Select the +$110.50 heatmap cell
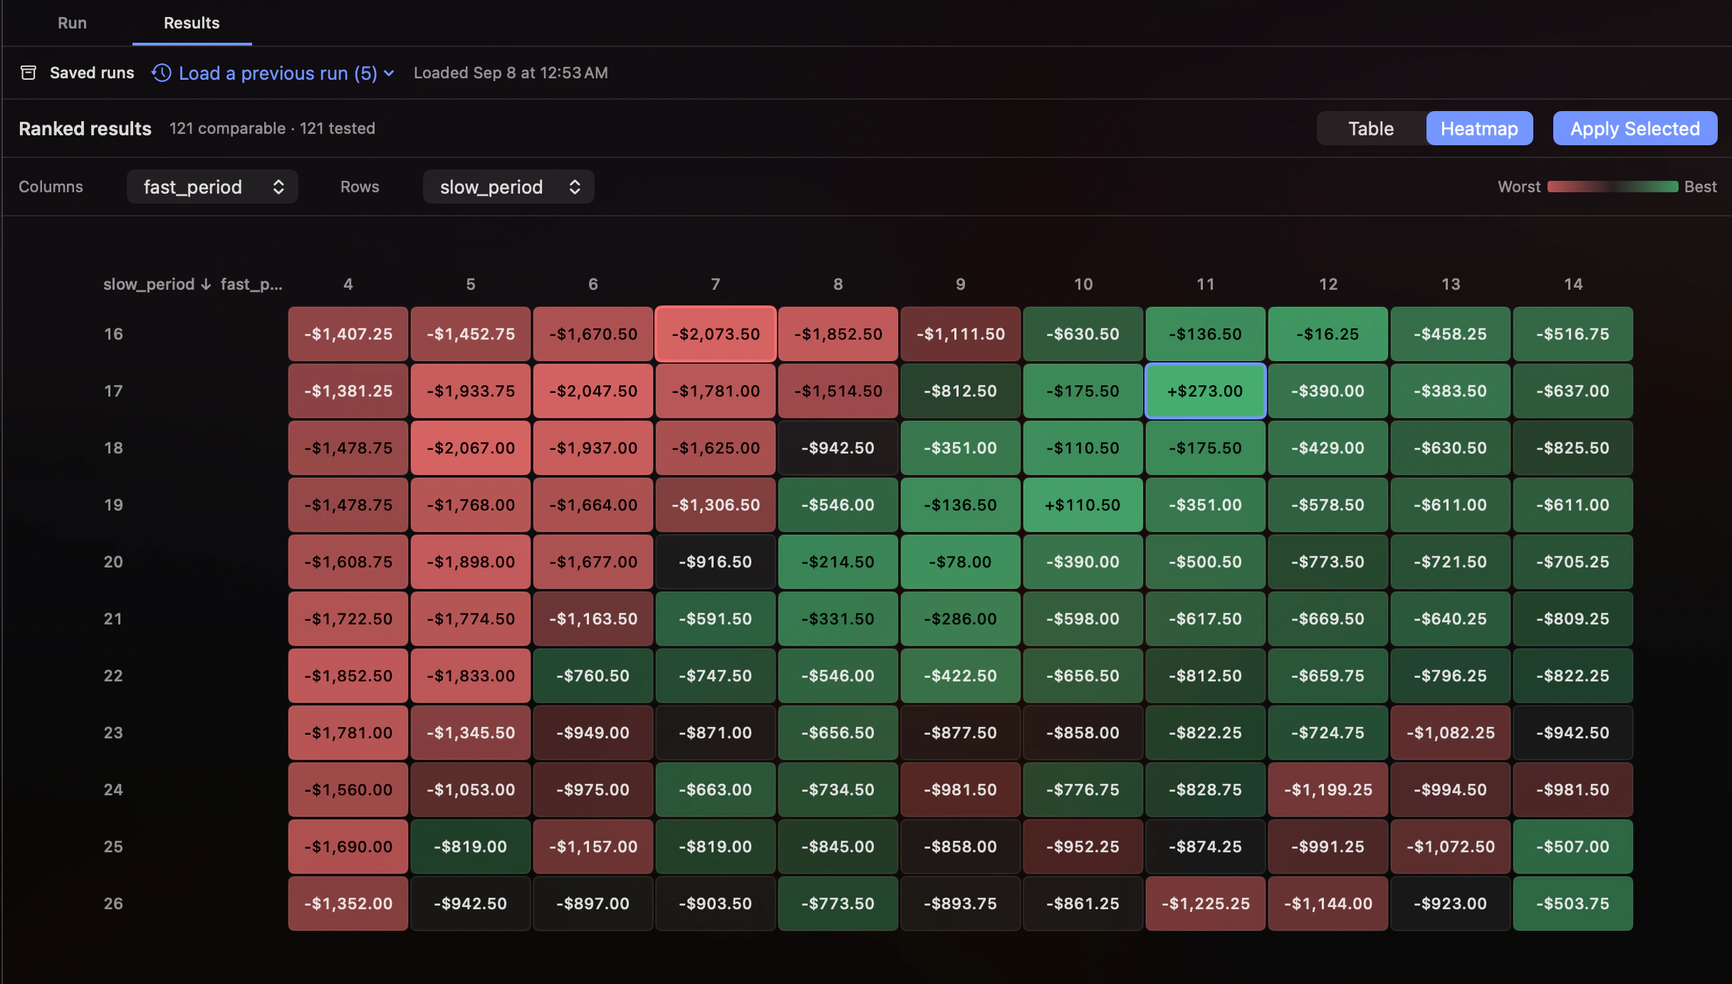Image resolution: width=1732 pixels, height=984 pixels. coord(1082,505)
